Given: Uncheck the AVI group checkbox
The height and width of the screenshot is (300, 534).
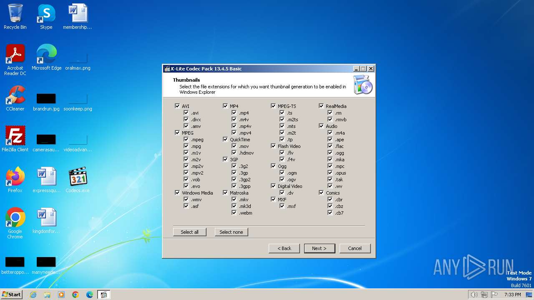Looking at the screenshot, I should click(x=178, y=106).
